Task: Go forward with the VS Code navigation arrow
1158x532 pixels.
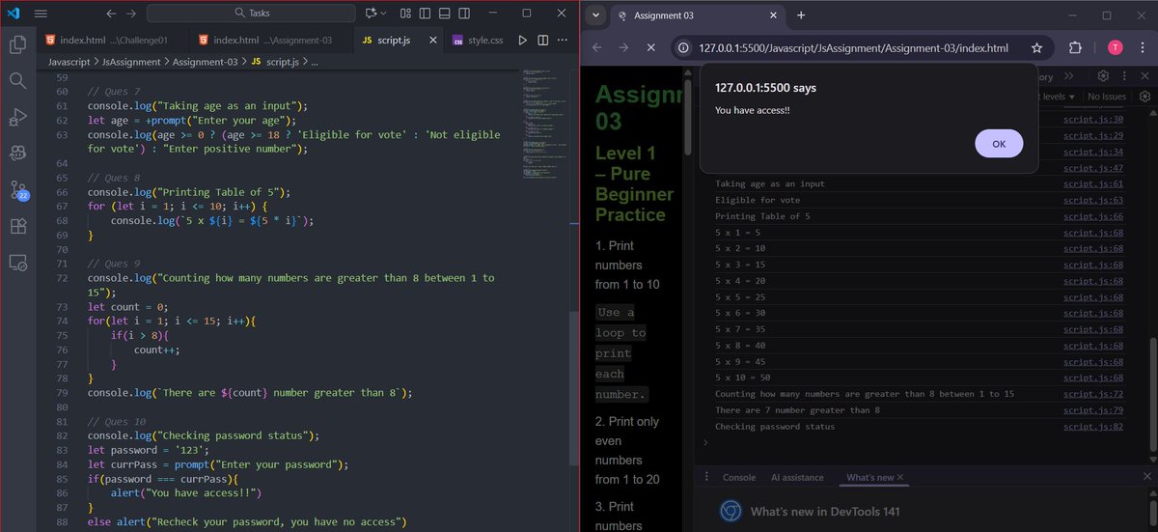Action: click(x=131, y=14)
